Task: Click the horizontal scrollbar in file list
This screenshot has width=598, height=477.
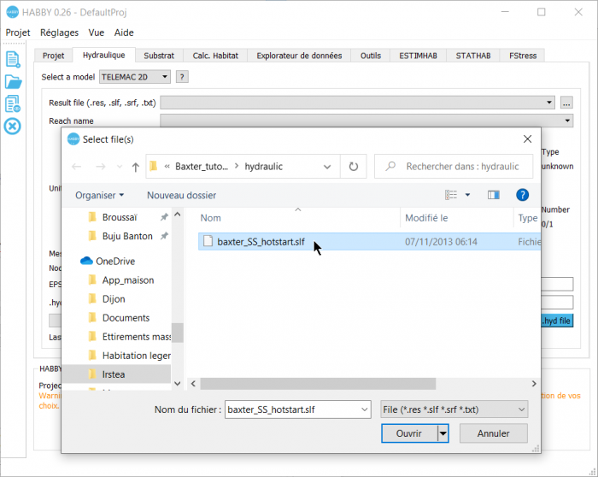Action: (x=318, y=384)
